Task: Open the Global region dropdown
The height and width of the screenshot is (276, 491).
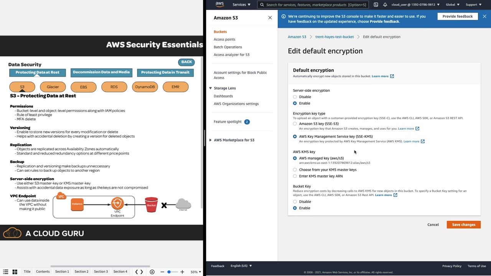Action: pyautogui.click(x=453, y=5)
